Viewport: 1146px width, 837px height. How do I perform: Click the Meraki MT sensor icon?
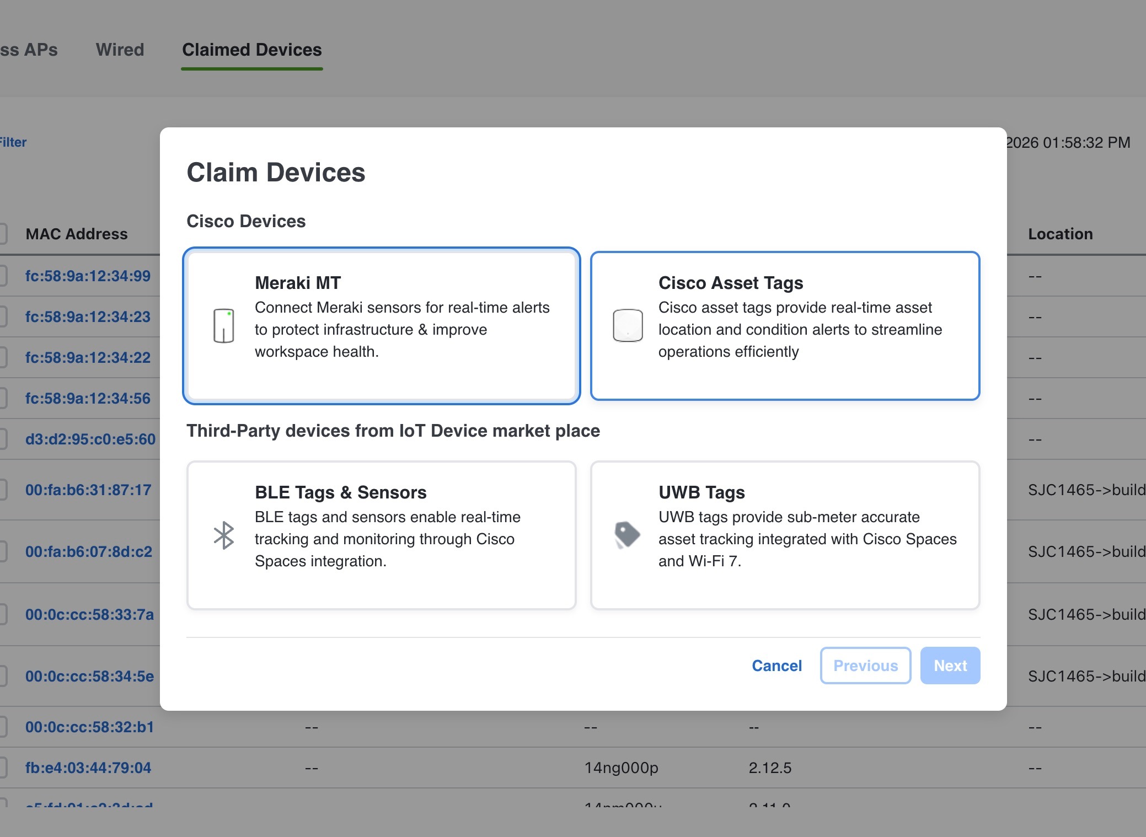click(x=223, y=326)
